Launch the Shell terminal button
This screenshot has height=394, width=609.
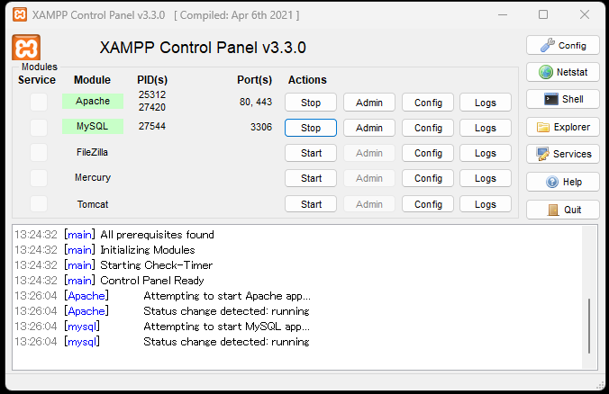pyautogui.click(x=563, y=99)
